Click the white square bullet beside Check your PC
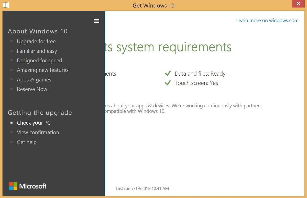The image size is (307, 198). [12, 122]
